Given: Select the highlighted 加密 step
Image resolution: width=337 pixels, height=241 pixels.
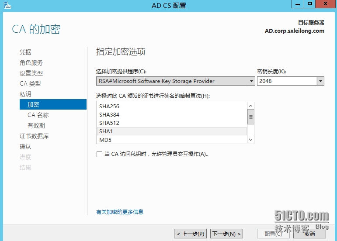Looking at the screenshot, I should pos(53,104).
